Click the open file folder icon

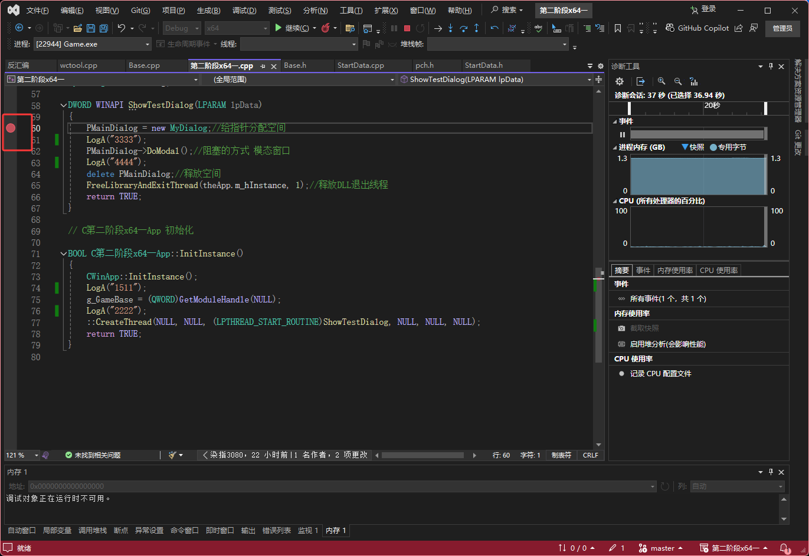coord(78,28)
